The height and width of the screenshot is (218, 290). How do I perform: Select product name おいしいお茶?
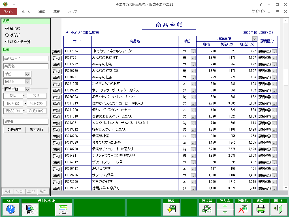(101, 169)
